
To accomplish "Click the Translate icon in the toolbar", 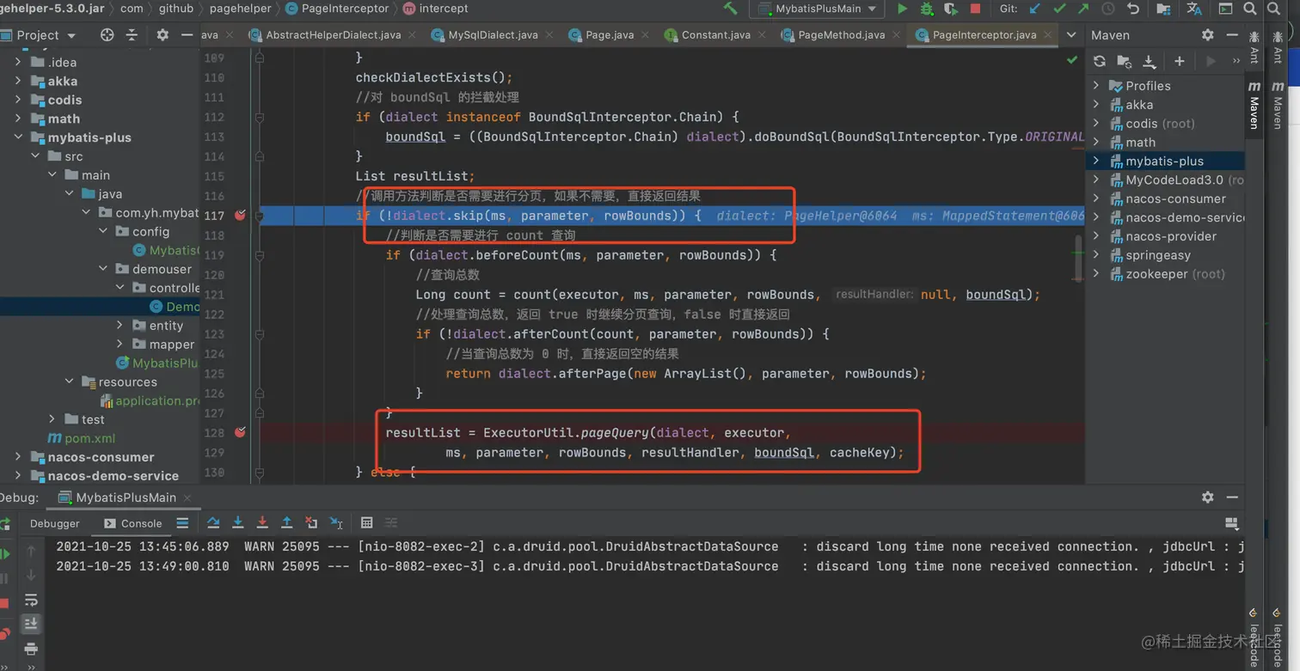I will point(1194,9).
